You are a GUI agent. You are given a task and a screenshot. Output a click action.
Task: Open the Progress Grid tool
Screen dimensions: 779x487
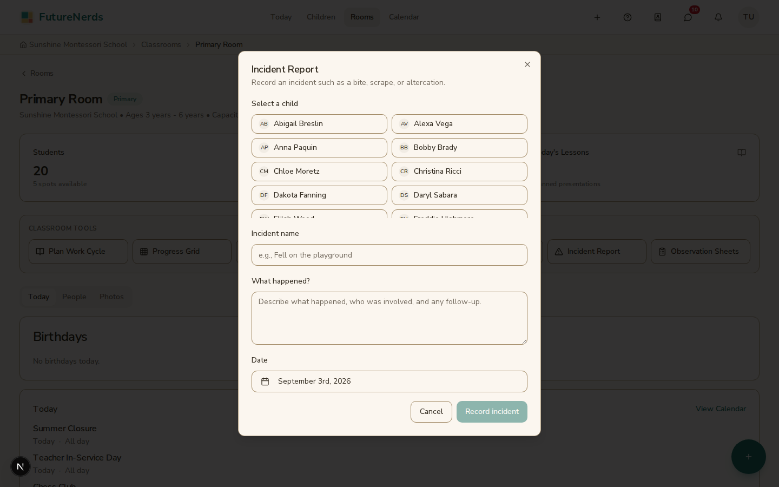click(x=182, y=252)
